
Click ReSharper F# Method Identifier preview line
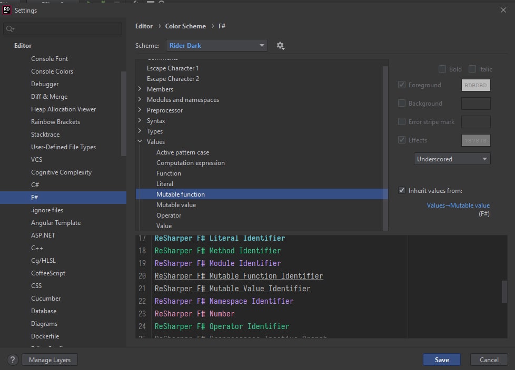(217, 251)
